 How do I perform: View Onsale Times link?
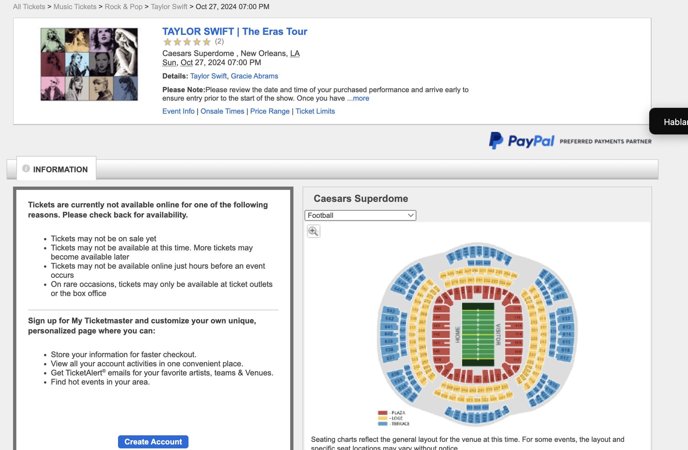[x=222, y=111]
